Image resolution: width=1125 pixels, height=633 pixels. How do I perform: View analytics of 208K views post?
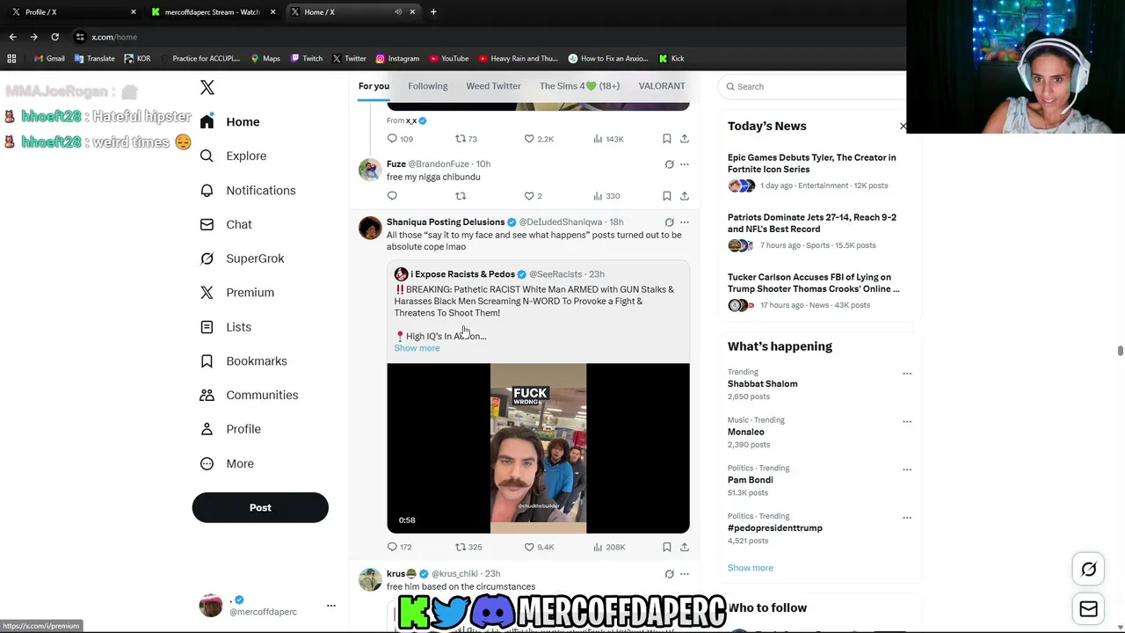pos(609,547)
